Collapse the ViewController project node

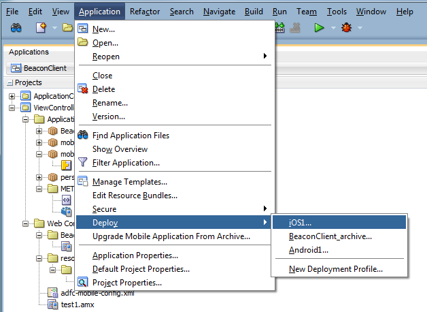[12, 108]
